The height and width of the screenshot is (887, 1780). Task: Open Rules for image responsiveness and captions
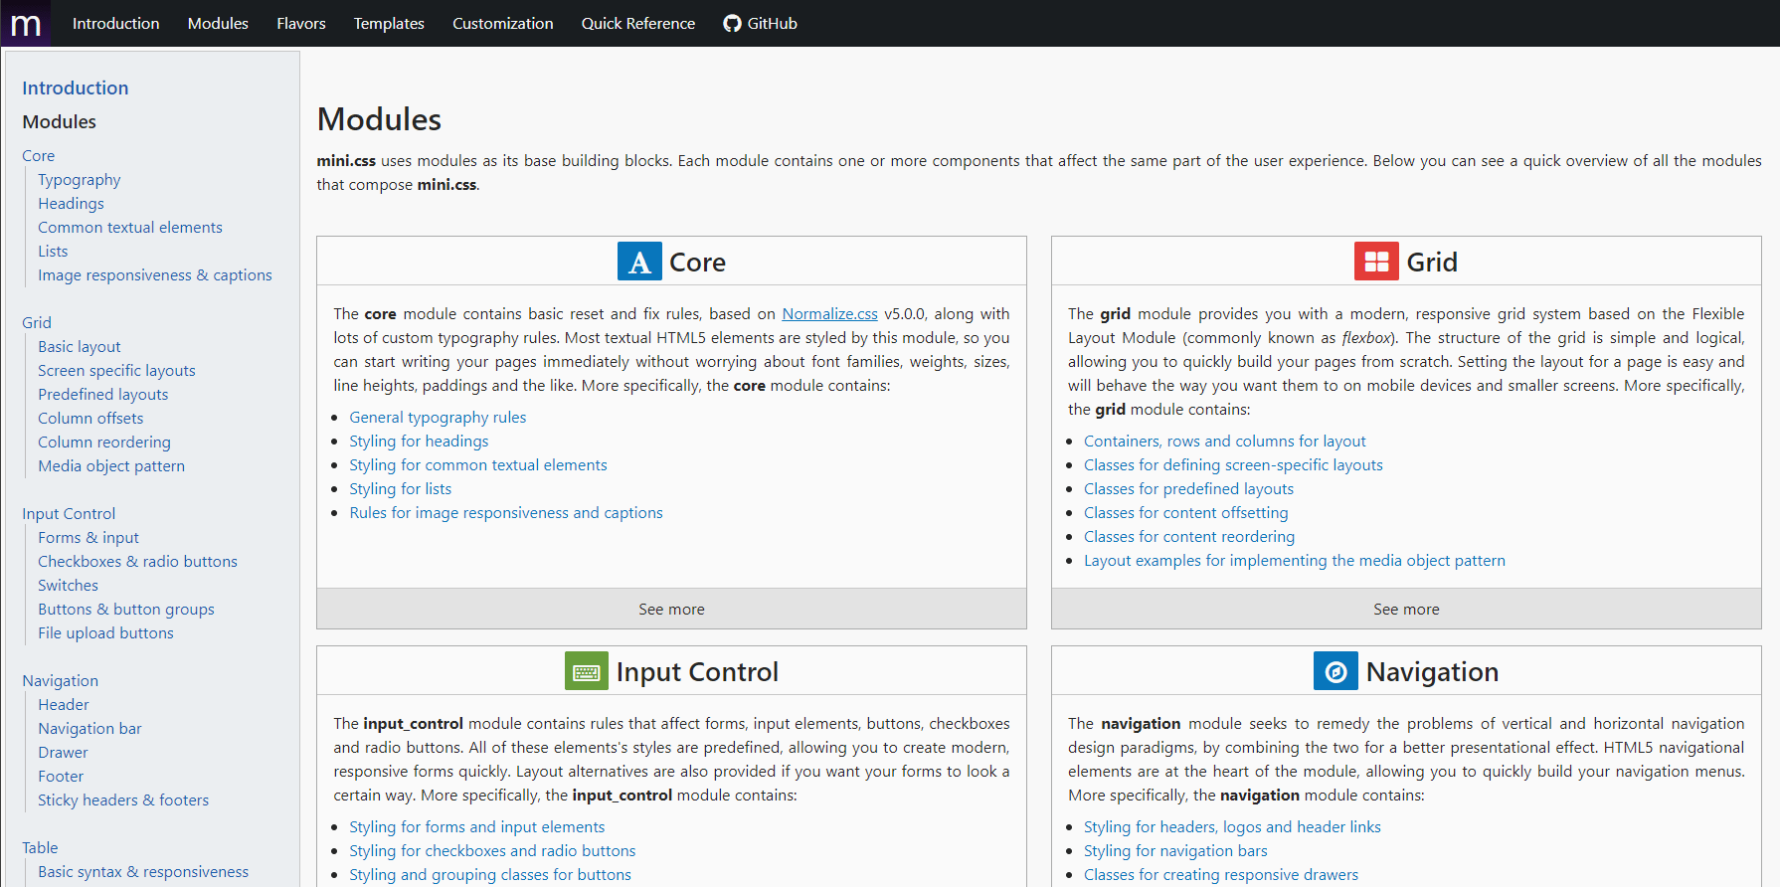(506, 513)
